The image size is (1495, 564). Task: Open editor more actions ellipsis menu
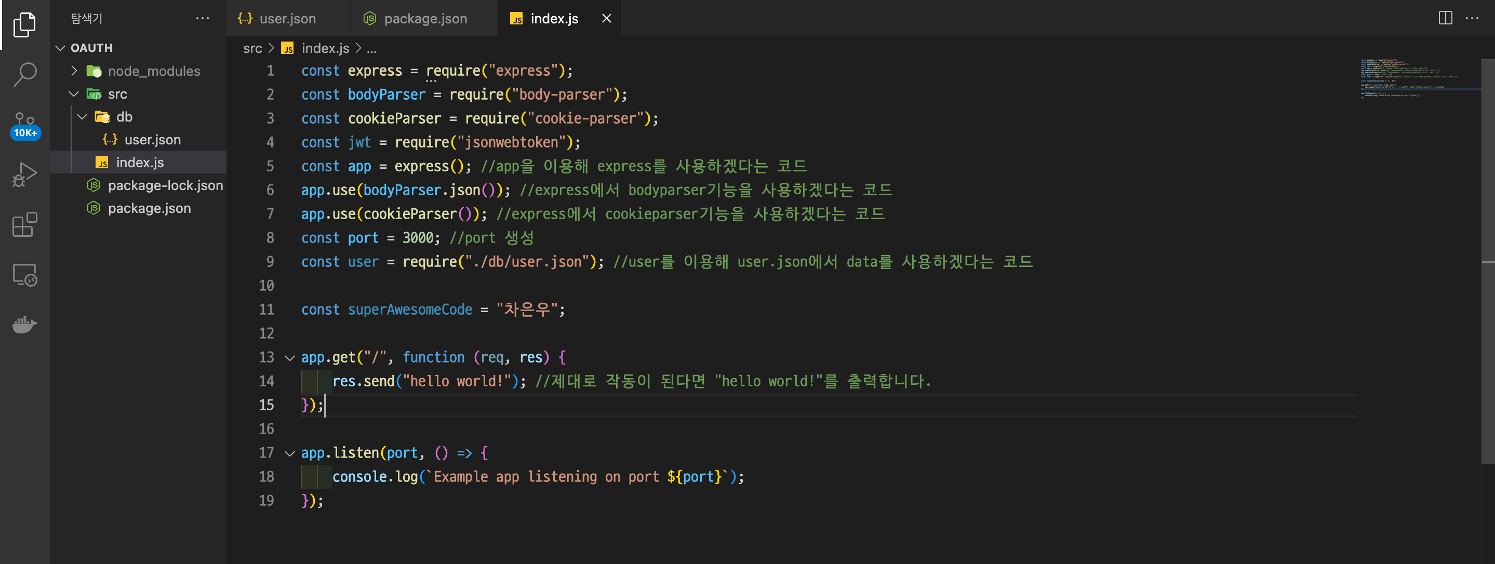click(1472, 18)
